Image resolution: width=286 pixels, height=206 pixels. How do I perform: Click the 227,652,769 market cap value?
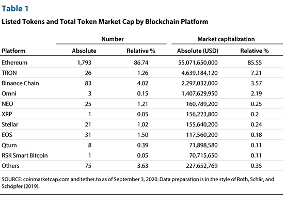point(202,166)
